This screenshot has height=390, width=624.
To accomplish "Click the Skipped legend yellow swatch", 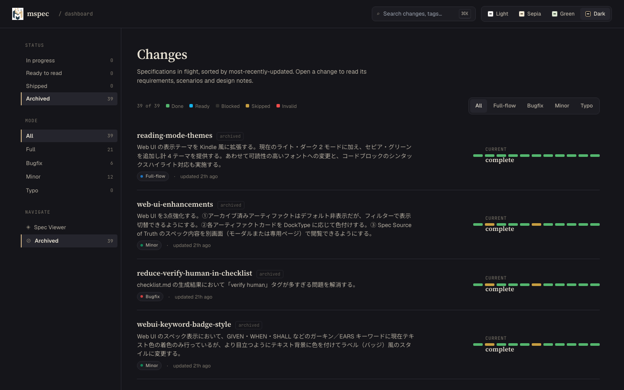I will tap(247, 106).
